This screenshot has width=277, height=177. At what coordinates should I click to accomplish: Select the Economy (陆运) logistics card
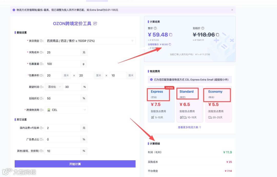219,104
